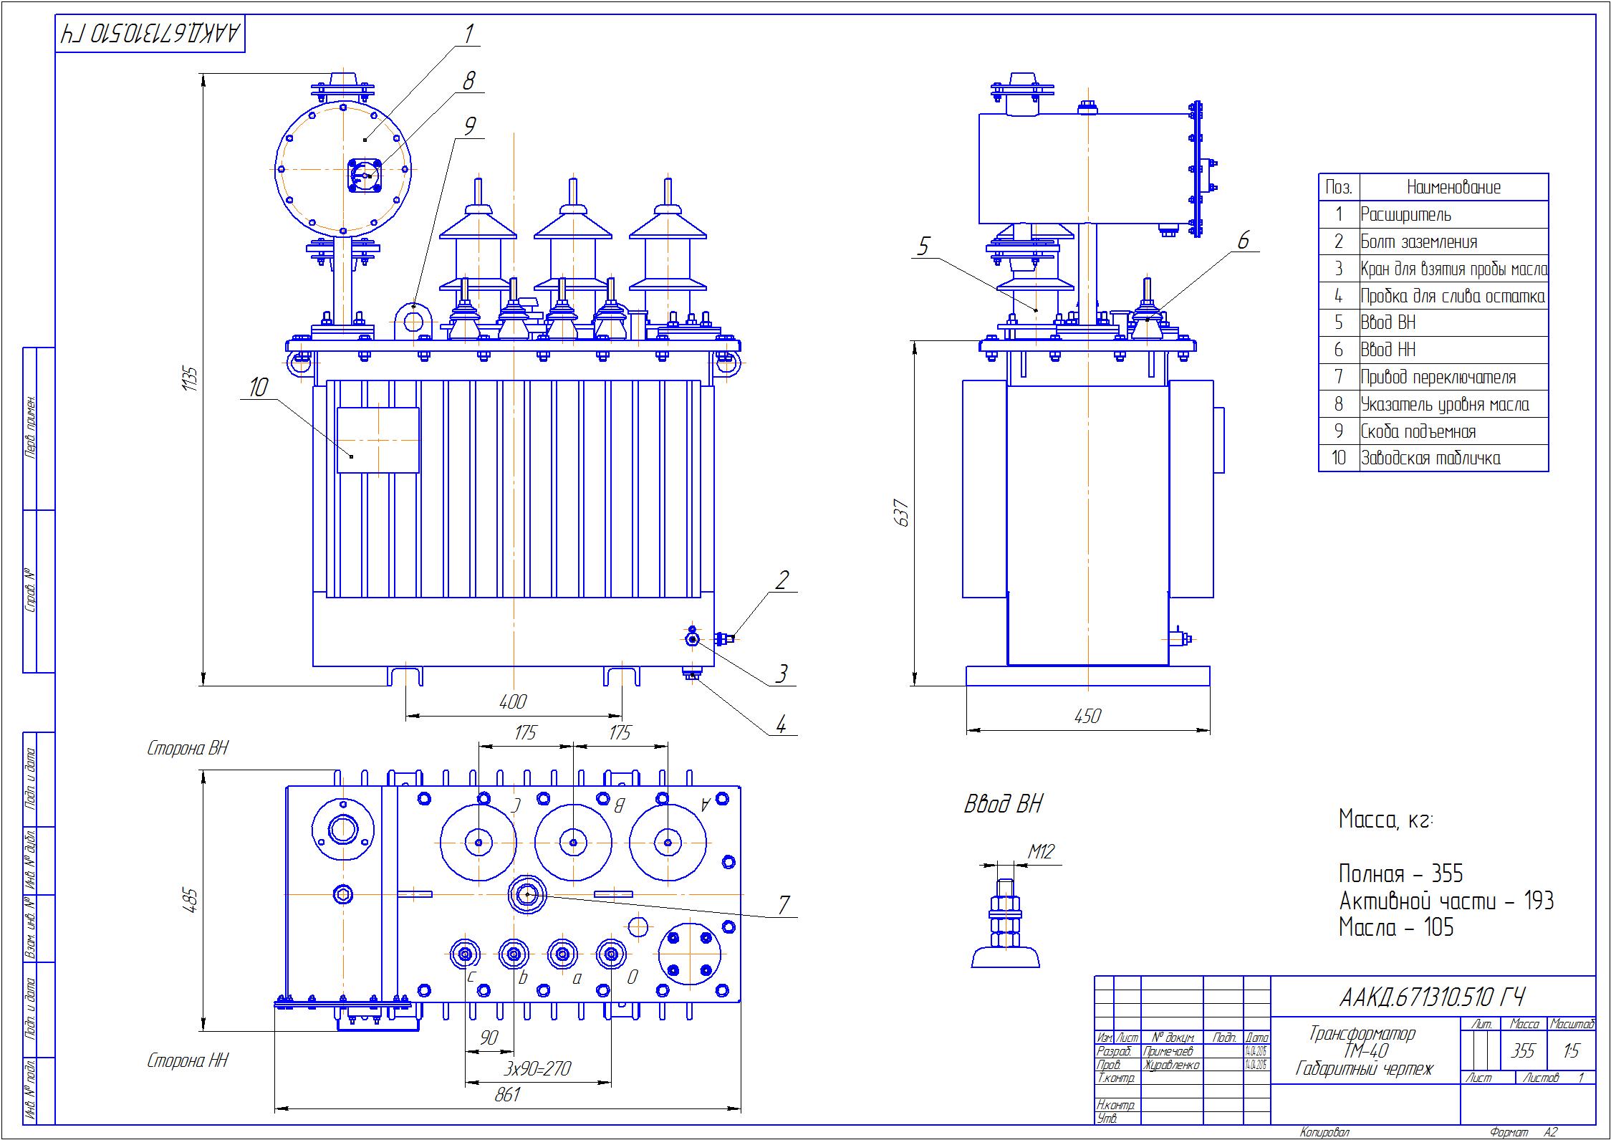The width and height of the screenshot is (1611, 1140).
Task: Click the 'Наименование' table header
Action: [x=1453, y=188]
